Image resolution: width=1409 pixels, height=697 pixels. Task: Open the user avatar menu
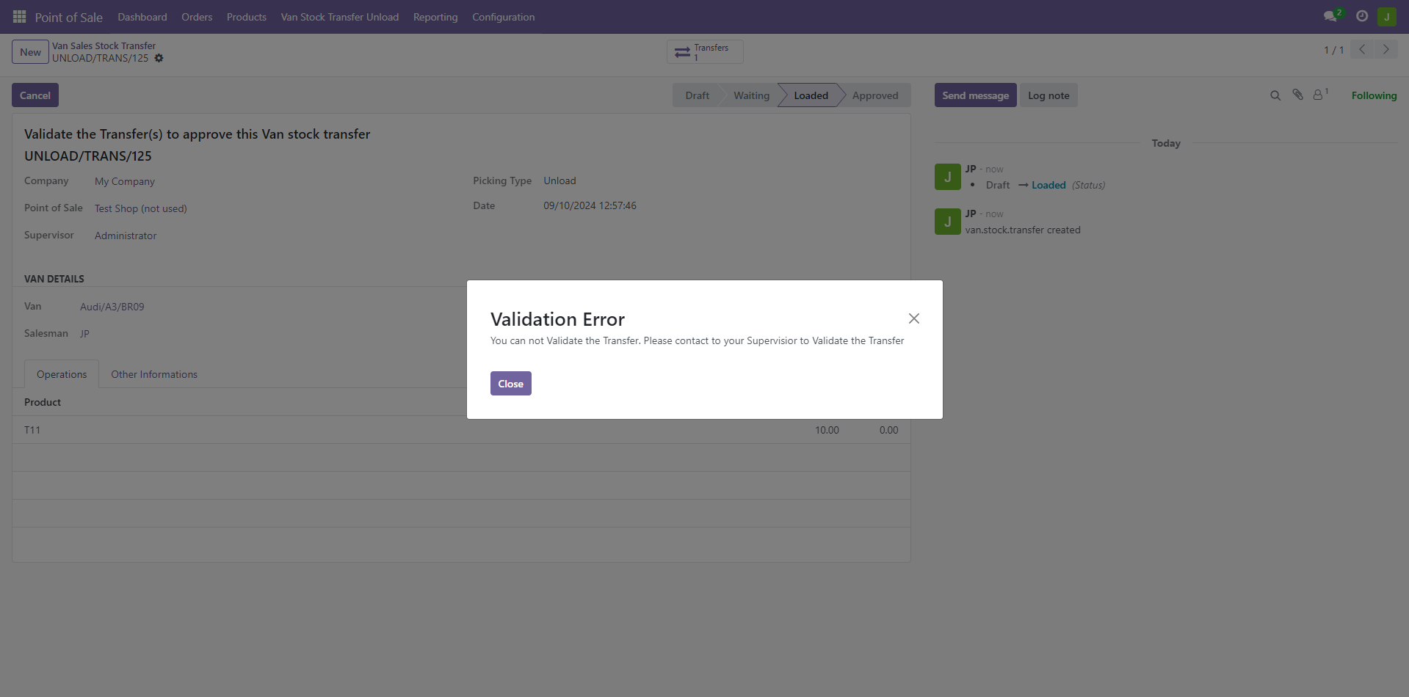[x=1387, y=15]
